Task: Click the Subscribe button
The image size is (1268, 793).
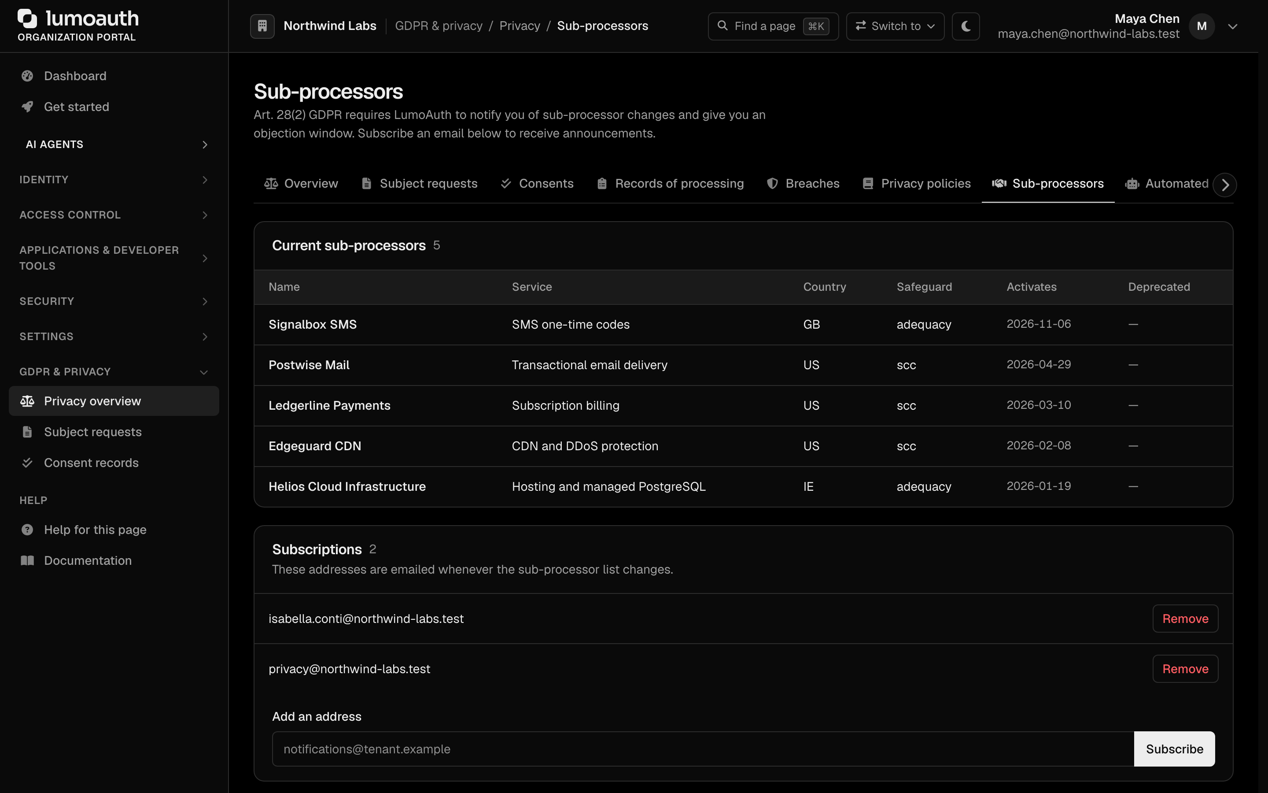Action: [x=1174, y=749]
